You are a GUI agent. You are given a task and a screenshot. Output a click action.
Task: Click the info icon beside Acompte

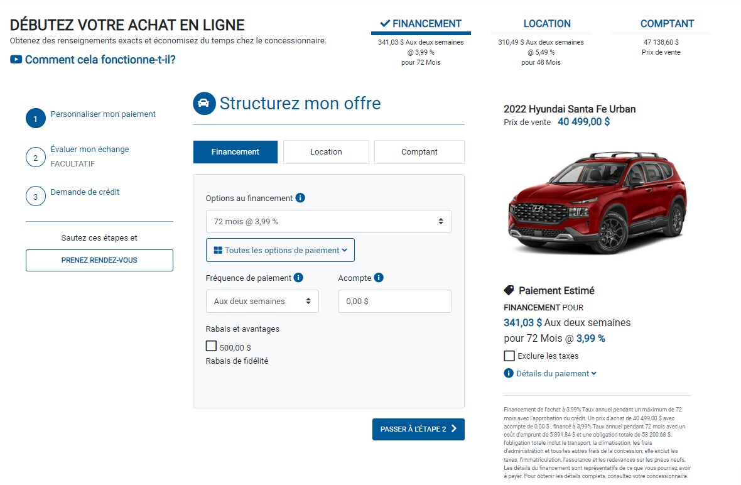[x=379, y=278]
